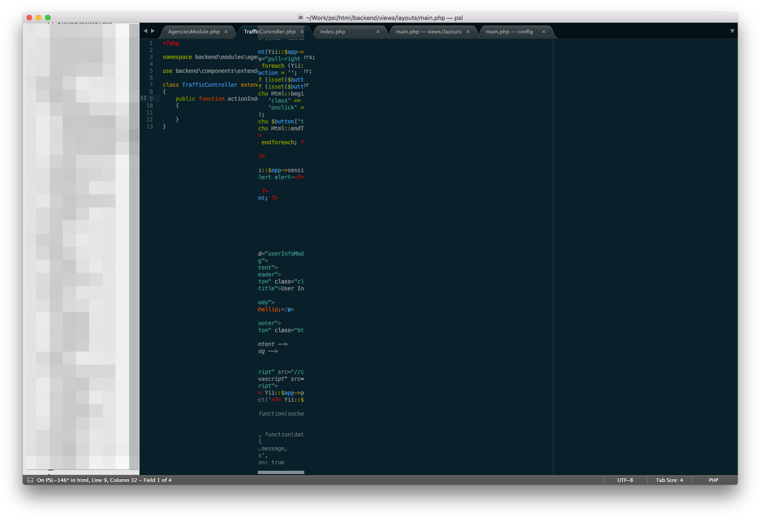Close the main.php — views/layouts tab
This screenshot has height=519, width=760.
coord(468,32)
